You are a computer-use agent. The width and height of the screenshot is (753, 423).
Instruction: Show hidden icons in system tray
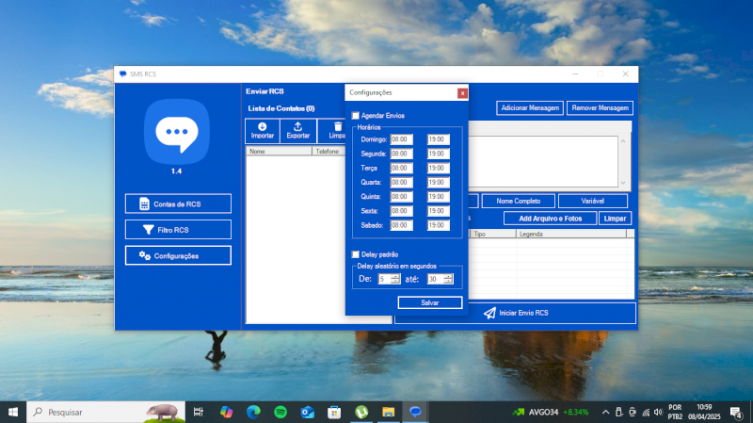604,412
